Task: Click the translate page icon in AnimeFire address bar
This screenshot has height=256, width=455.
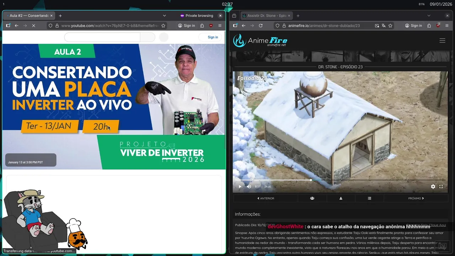Action: point(384,26)
